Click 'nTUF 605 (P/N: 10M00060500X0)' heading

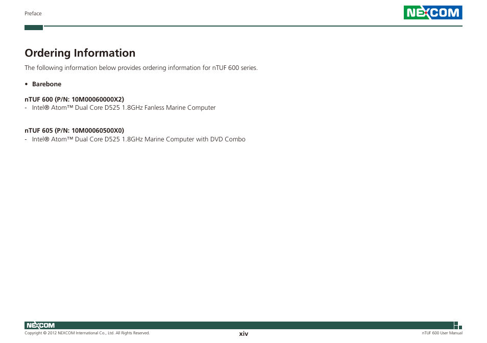pyautogui.click(x=74, y=131)
